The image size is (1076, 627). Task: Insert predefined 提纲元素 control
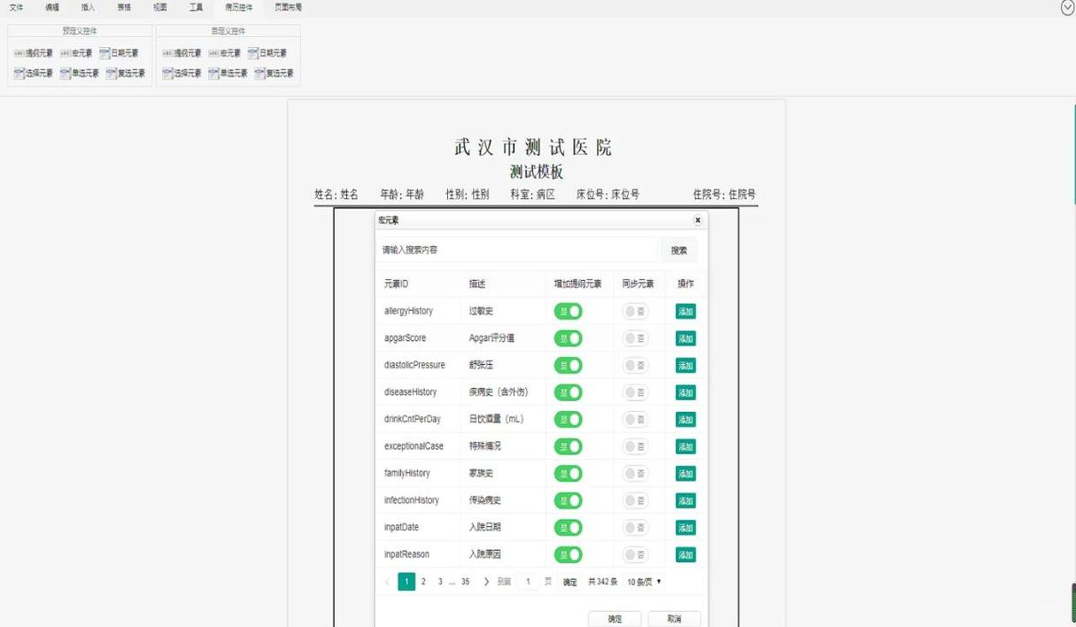tap(34, 53)
